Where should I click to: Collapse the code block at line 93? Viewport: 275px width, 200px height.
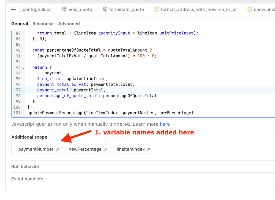coord(23,67)
